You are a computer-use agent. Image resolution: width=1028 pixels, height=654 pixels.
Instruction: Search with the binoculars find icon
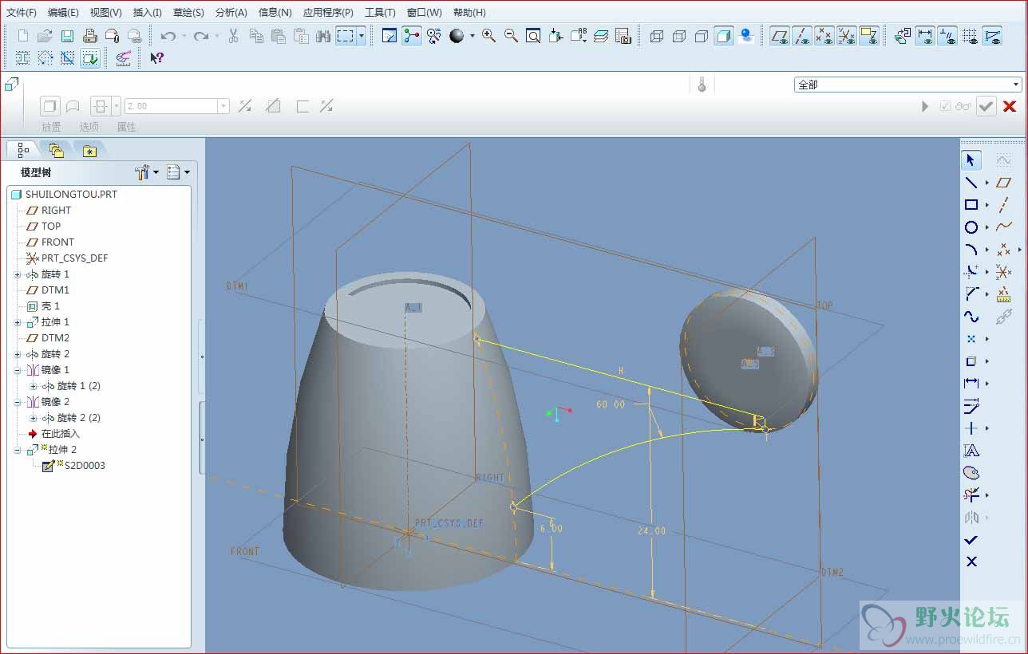(x=323, y=36)
